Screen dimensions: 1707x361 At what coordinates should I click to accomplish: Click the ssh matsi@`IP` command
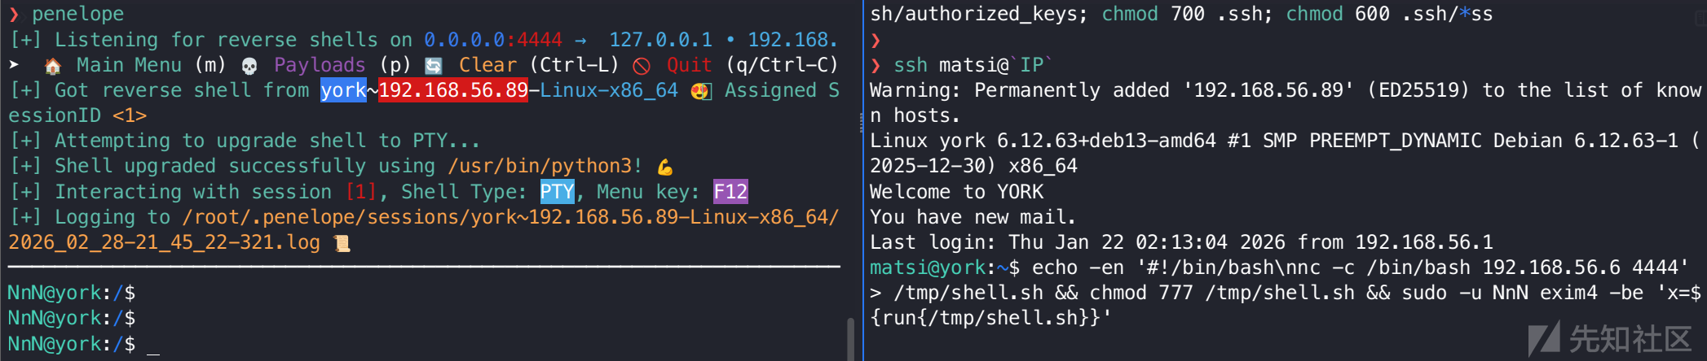[x=973, y=65]
